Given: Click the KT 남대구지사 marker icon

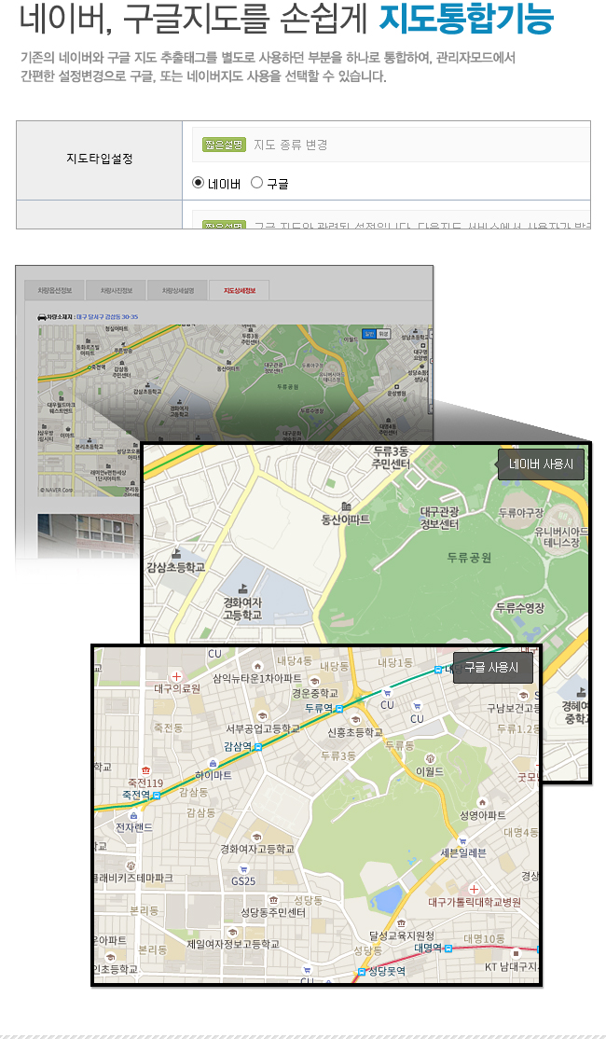Looking at the screenshot, I should coord(516,953).
